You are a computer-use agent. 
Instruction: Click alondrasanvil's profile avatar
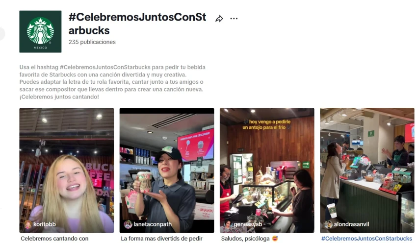tap(328, 224)
